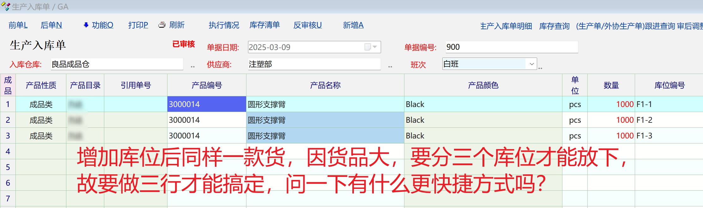Click the 单据编号 field showing 900
The height and width of the screenshot is (208, 703).
click(x=511, y=47)
